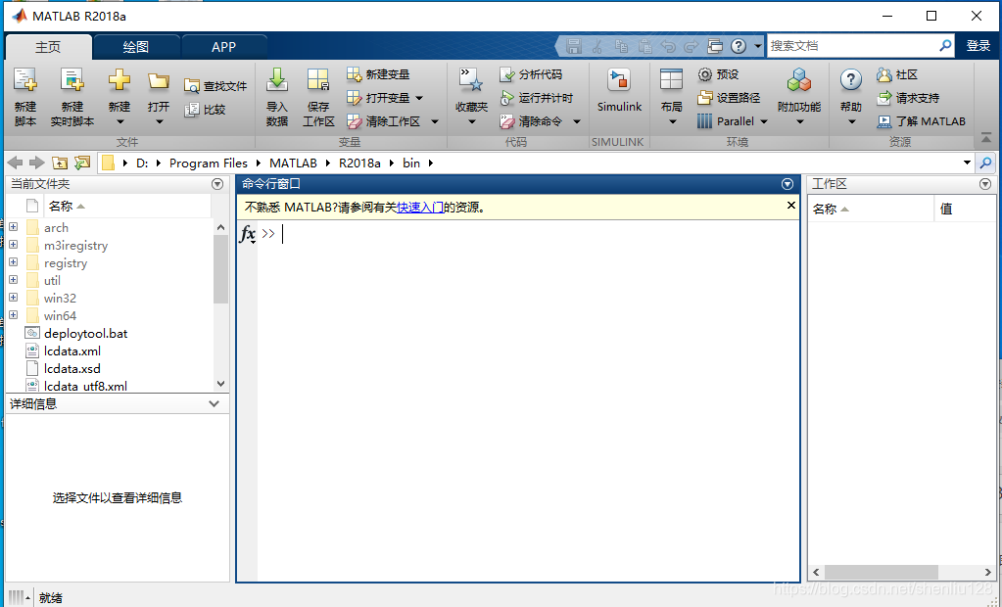1002x607 pixels.
Task: Open 社区 (Community)
Action: (x=897, y=74)
